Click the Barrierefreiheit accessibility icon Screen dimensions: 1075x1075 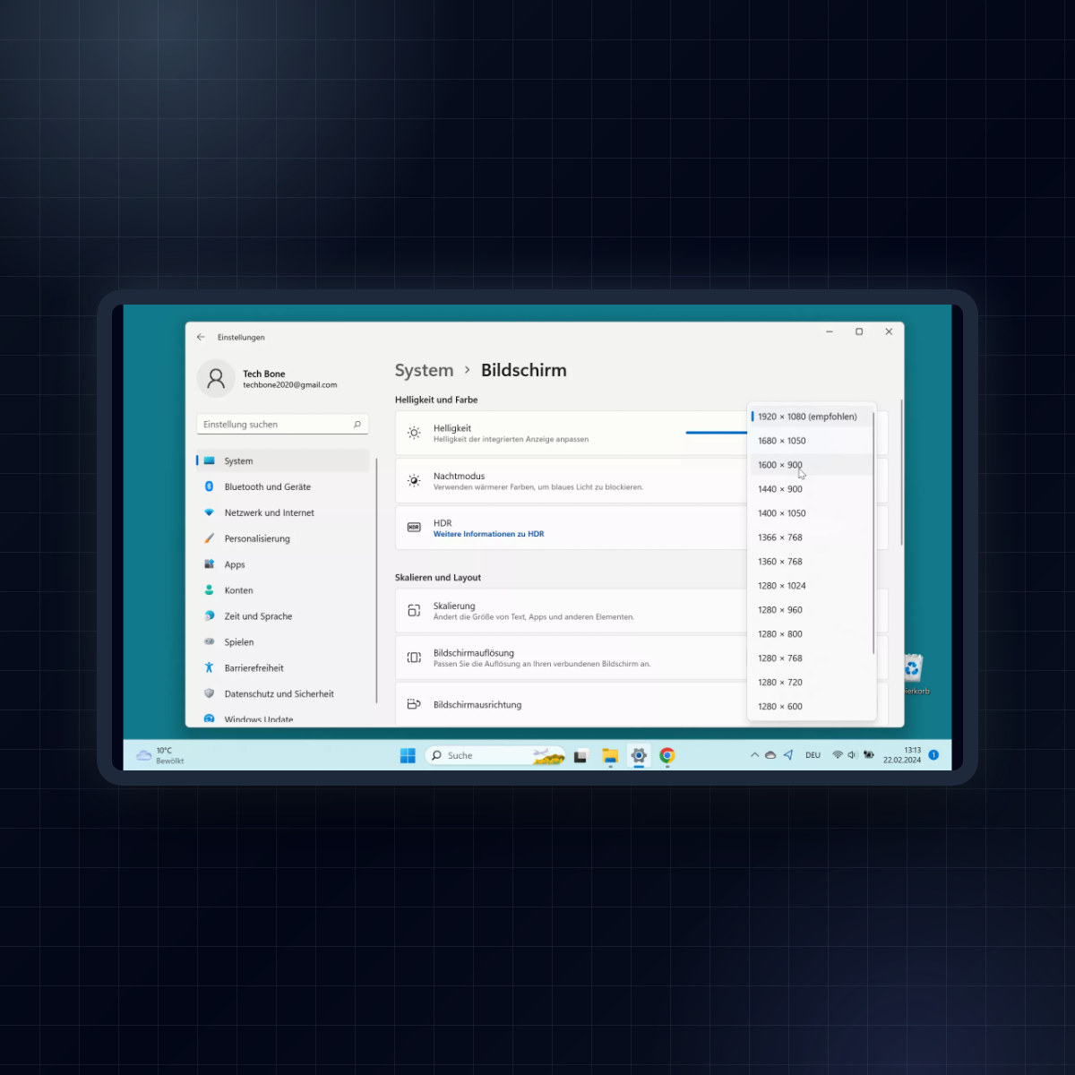click(209, 667)
